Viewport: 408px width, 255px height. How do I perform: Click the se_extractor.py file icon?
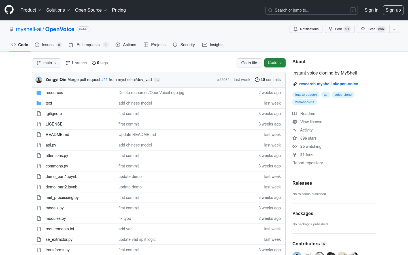click(x=39, y=239)
